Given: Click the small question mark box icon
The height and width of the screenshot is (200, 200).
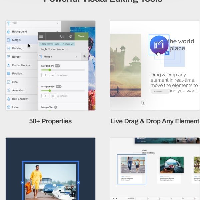Looking at the screenshot, I should point(143,103).
